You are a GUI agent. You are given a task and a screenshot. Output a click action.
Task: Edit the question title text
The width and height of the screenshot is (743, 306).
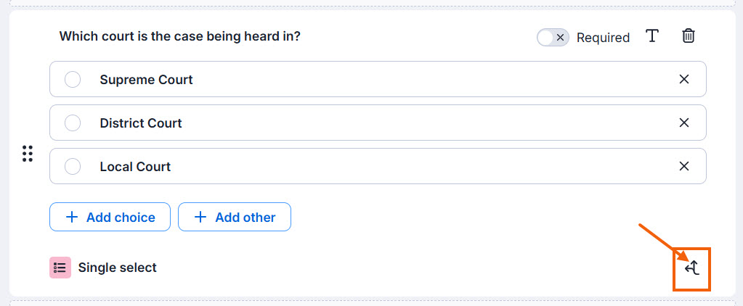(x=179, y=36)
